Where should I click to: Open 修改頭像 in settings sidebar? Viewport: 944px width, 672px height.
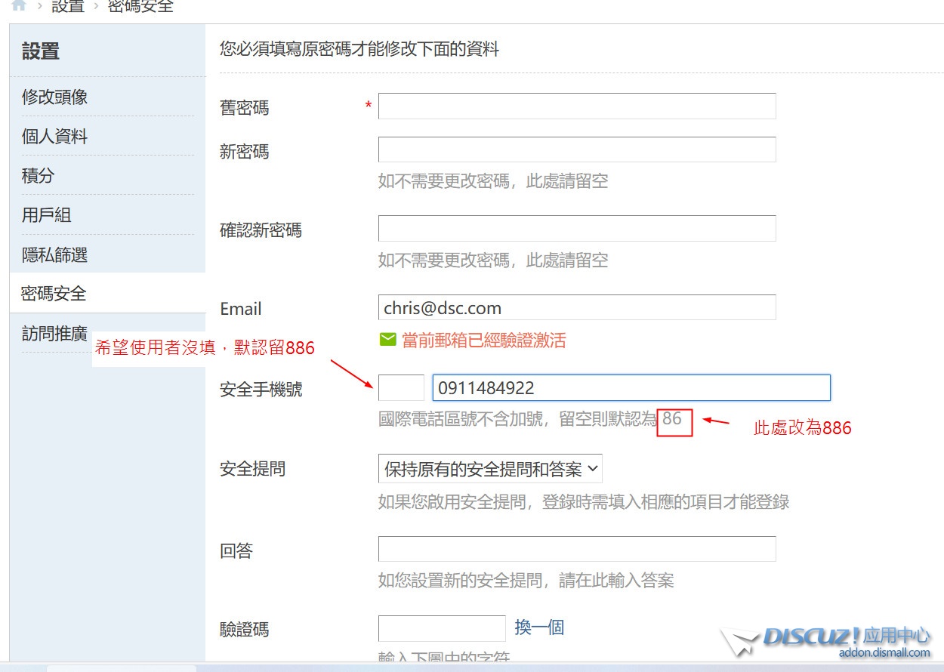(x=54, y=97)
